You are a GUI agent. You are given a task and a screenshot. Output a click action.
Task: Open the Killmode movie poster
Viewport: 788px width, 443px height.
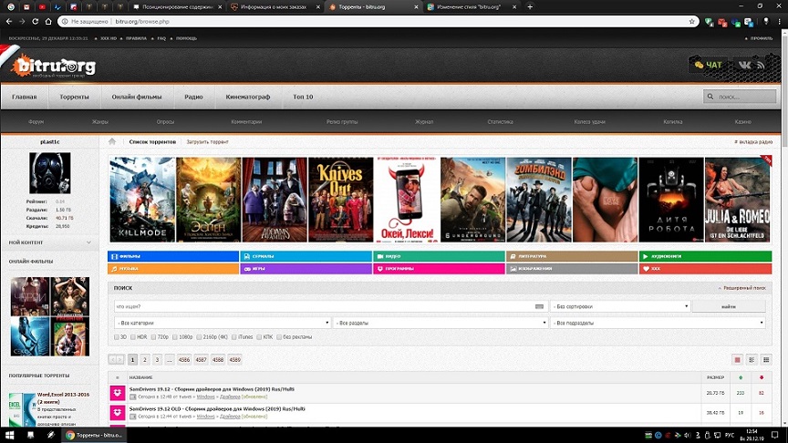point(142,200)
